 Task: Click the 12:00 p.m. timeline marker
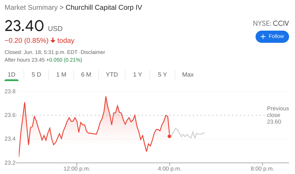coord(77,169)
